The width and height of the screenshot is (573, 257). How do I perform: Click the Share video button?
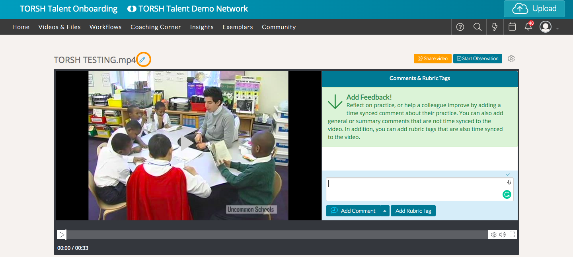[433, 59]
